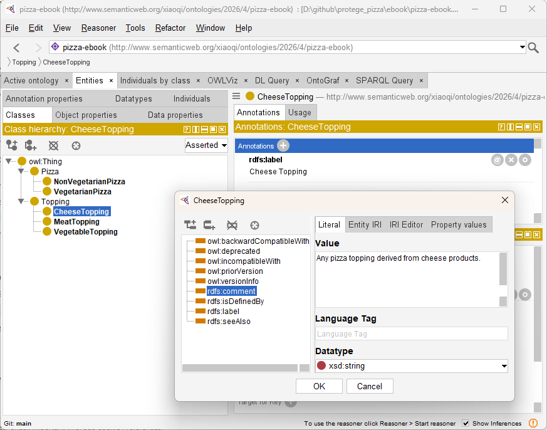
Task: Click help icon in Annotations panel header
Action: coord(501,127)
